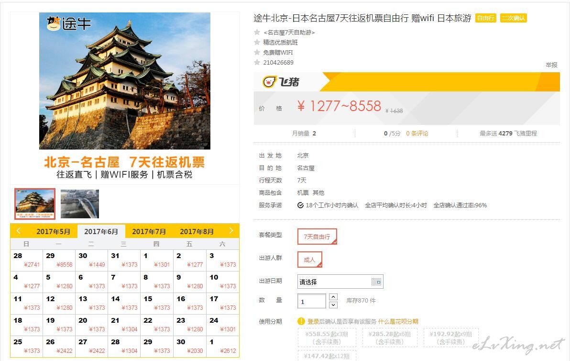
Task: Click the Tuniu logo on the product image
Action: (69, 23)
